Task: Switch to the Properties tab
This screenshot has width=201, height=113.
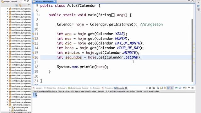Action: (50, 88)
